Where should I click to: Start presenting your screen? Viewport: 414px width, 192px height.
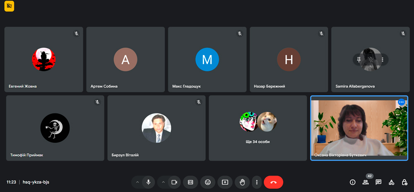225,182
